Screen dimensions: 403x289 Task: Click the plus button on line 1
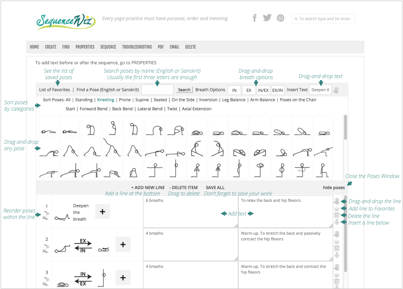point(103,212)
